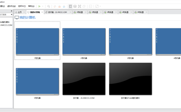Click the 1号机器 label text
This screenshot has height=112, width=181.
(x=37, y=58)
